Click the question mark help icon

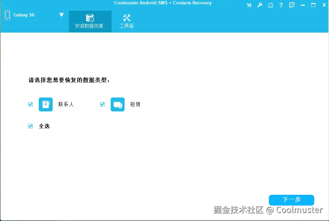click(281, 5)
